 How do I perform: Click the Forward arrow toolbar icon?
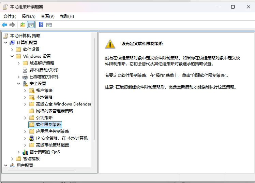12,25
